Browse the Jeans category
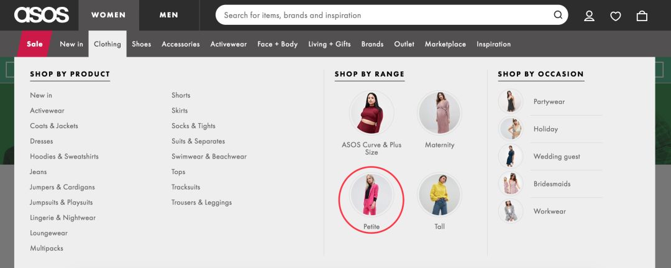This screenshot has height=268, width=671. 39,172
